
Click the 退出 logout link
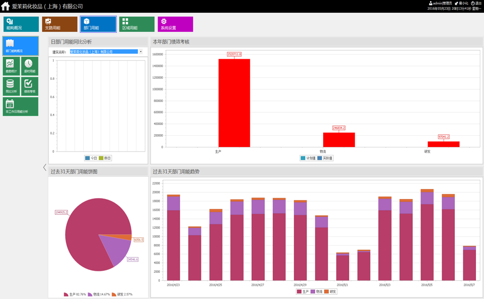476,3
